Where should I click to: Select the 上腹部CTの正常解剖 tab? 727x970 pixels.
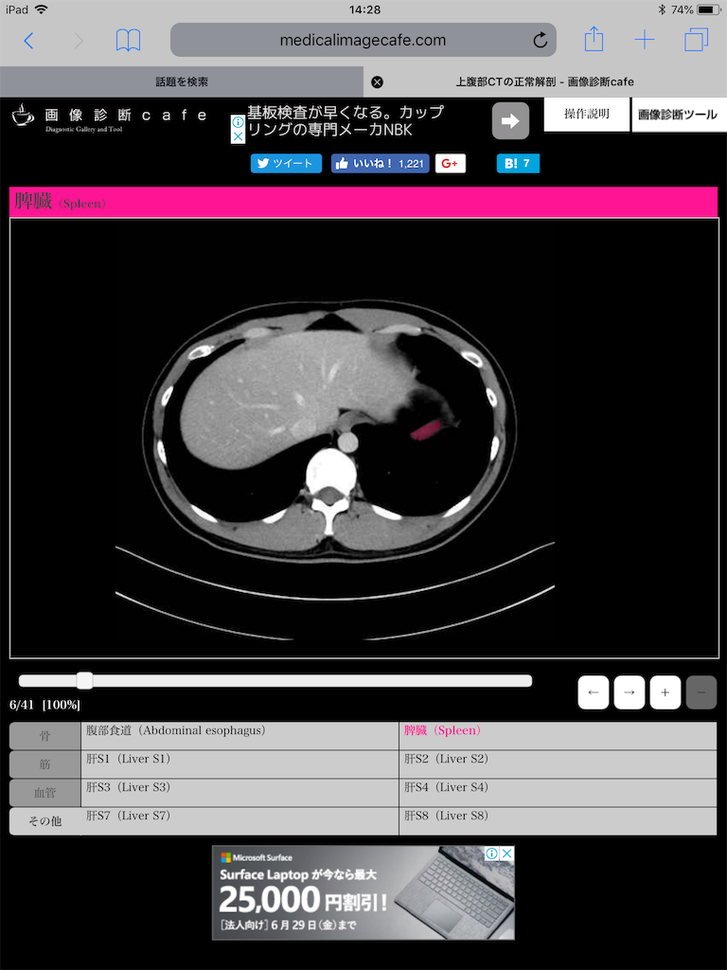tap(545, 81)
